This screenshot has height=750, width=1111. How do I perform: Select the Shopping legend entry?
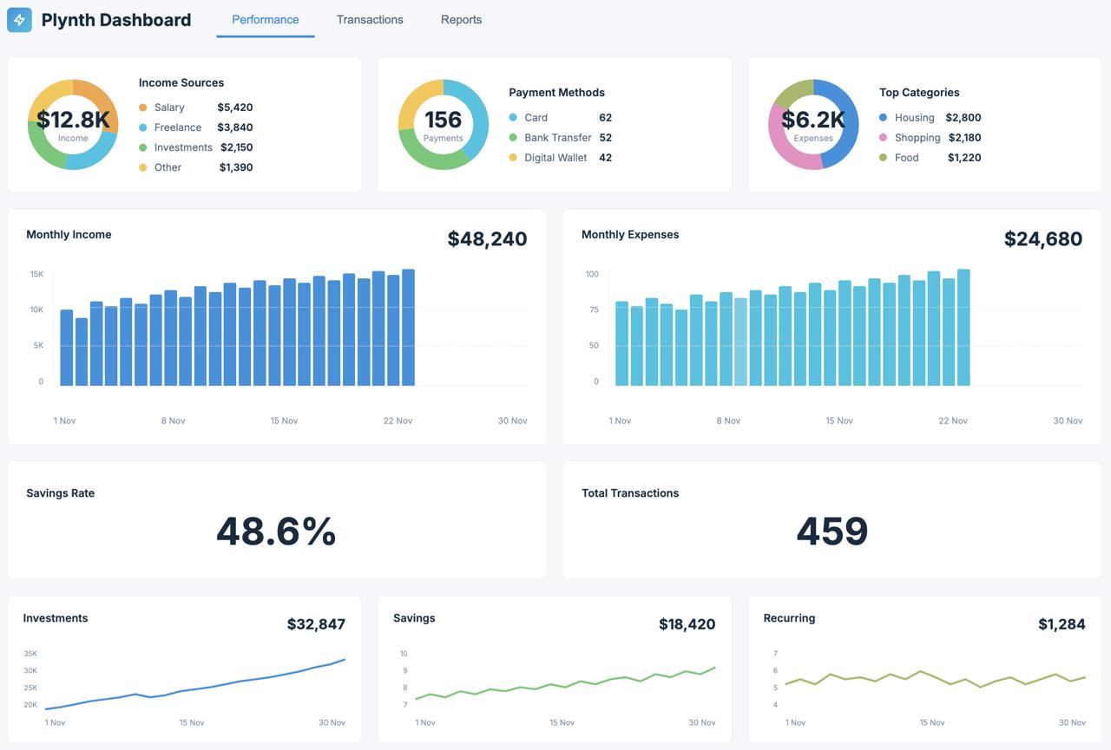coord(917,138)
